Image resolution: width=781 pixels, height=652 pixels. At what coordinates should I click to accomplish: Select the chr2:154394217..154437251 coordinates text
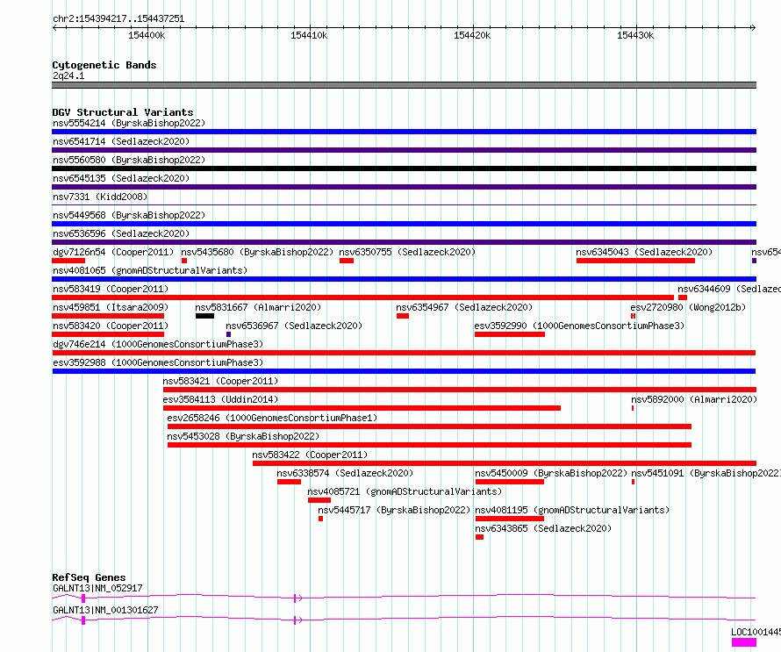tap(118, 19)
